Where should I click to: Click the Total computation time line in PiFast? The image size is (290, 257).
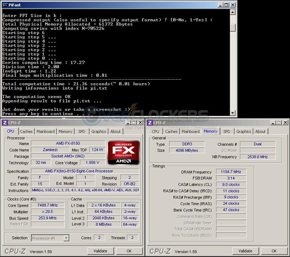pyautogui.click(x=76, y=84)
